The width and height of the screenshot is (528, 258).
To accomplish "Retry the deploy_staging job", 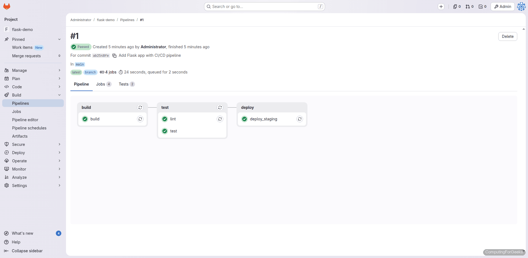I will click(x=300, y=119).
